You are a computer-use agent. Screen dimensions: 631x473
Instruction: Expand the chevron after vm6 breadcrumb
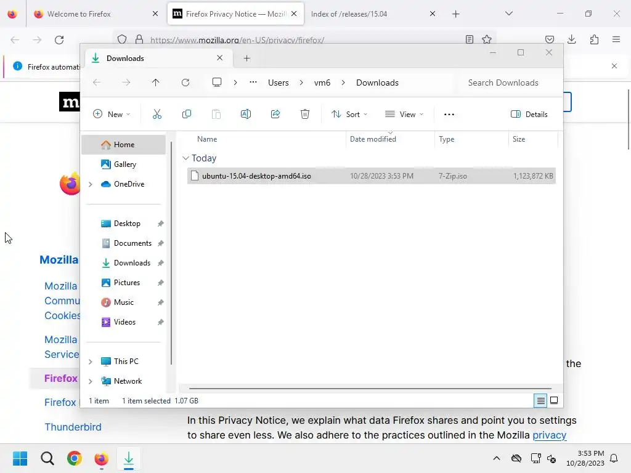click(x=343, y=83)
